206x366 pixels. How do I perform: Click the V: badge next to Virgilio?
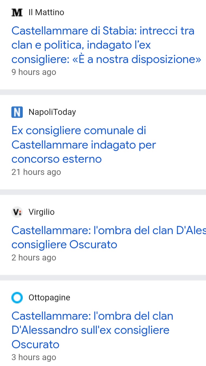point(17,212)
